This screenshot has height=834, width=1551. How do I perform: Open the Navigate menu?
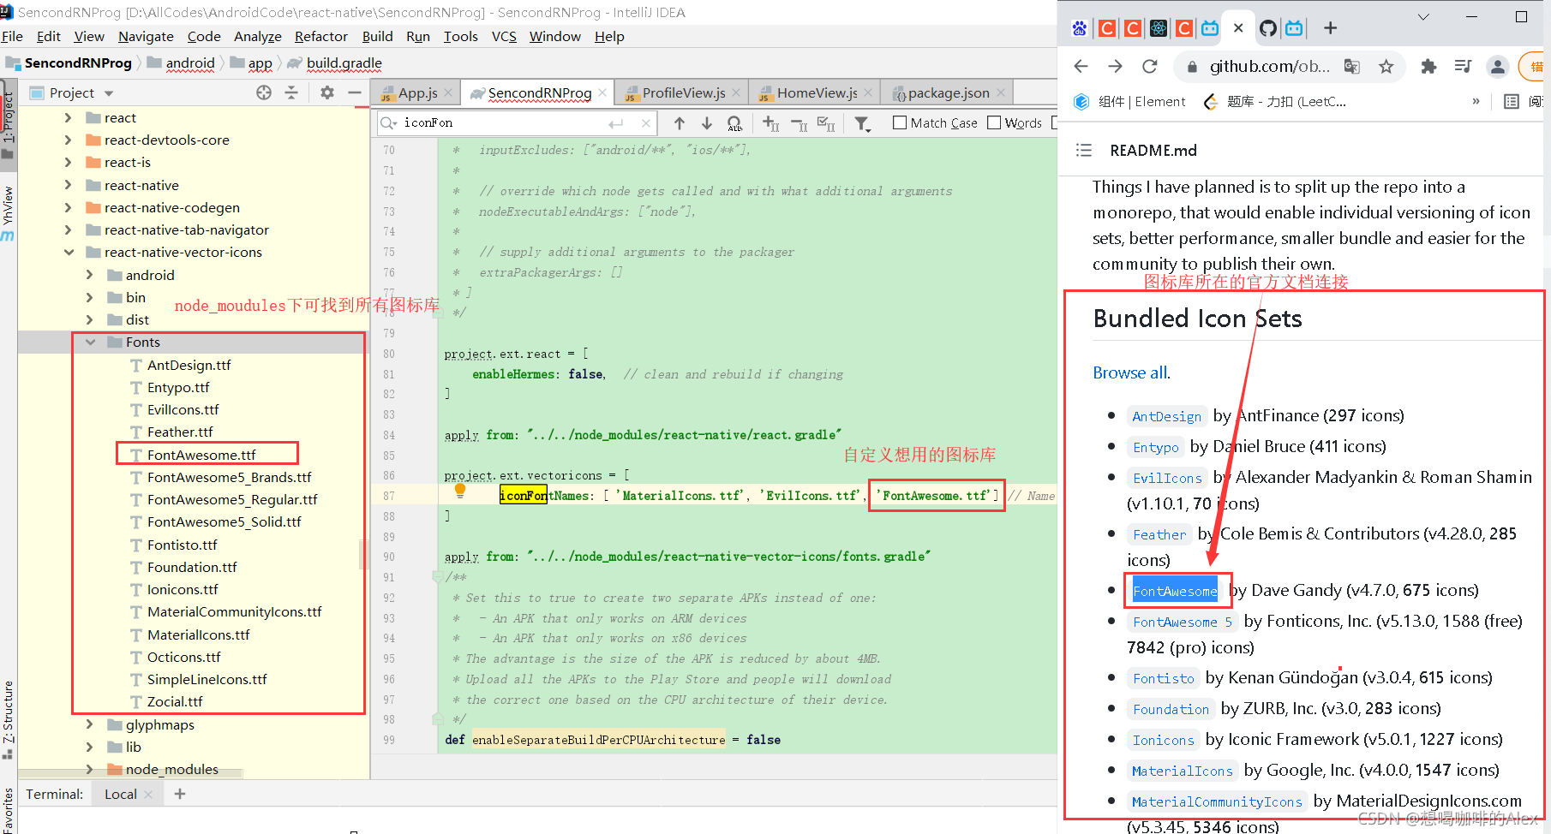click(x=146, y=36)
